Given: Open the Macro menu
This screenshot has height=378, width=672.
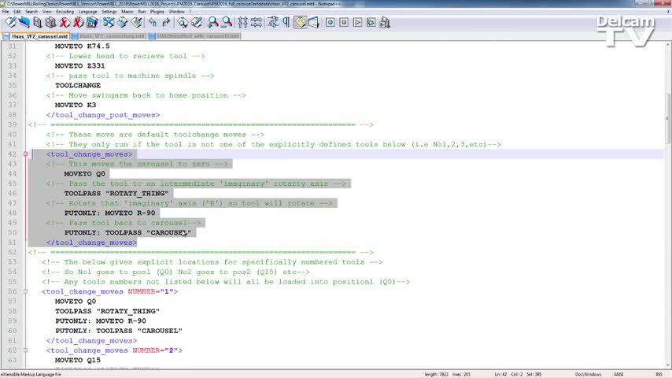Looking at the screenshot, I should pos(127,12).
